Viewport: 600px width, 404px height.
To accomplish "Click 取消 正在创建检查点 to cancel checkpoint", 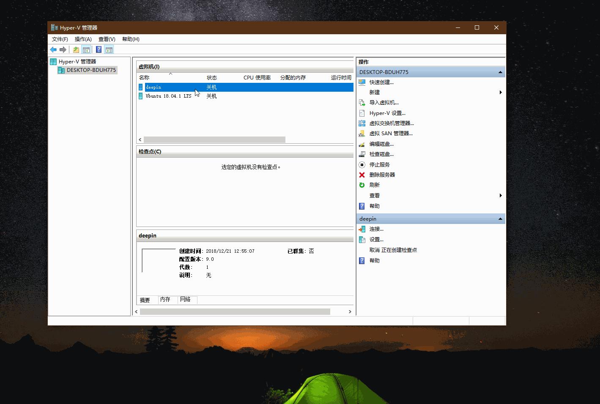I will (x=392, y=250).
